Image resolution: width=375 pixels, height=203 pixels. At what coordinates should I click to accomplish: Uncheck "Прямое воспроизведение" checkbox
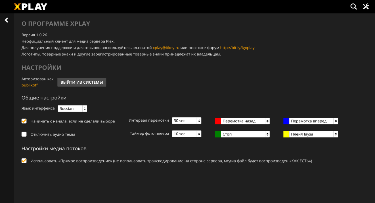point(24,161)
